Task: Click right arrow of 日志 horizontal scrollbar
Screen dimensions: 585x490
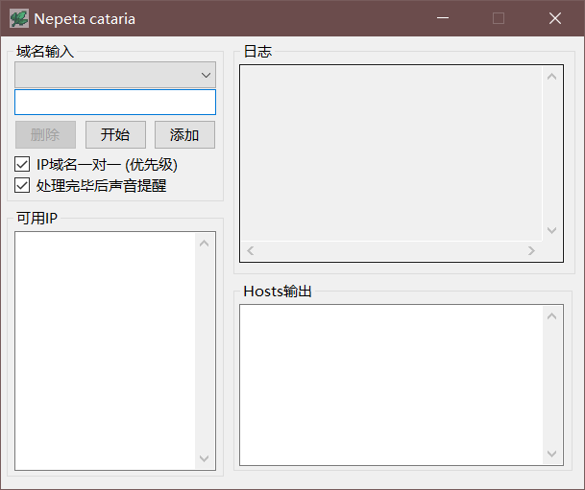Action: 531,251
